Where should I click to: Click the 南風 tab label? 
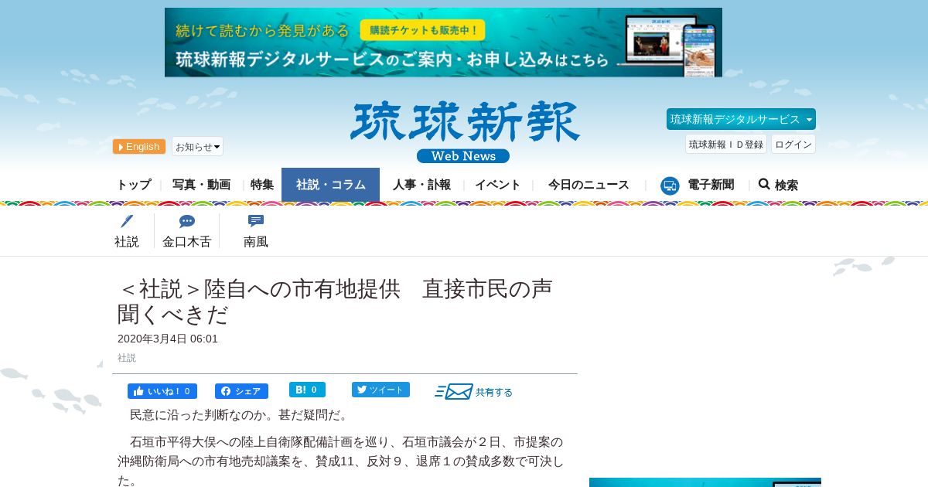tap(256, 242)
